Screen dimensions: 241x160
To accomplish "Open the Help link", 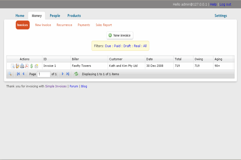I will click(x=213, y=4).
